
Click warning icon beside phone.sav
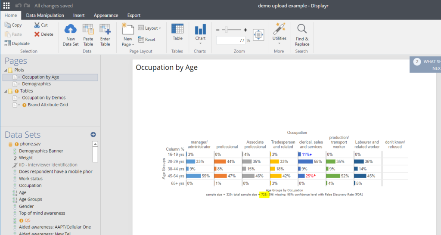pos(17,144)
